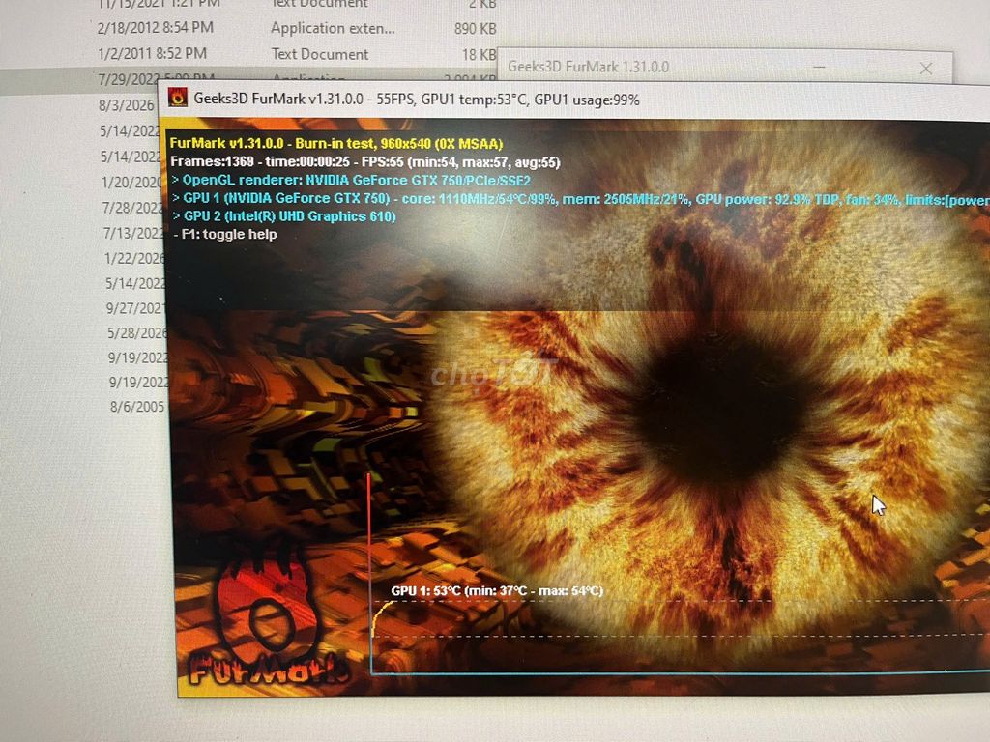
Task: Click the 'GPU 2 (Intel(R) UHD Graphics 610)' line
Action: tap(284, 216)
